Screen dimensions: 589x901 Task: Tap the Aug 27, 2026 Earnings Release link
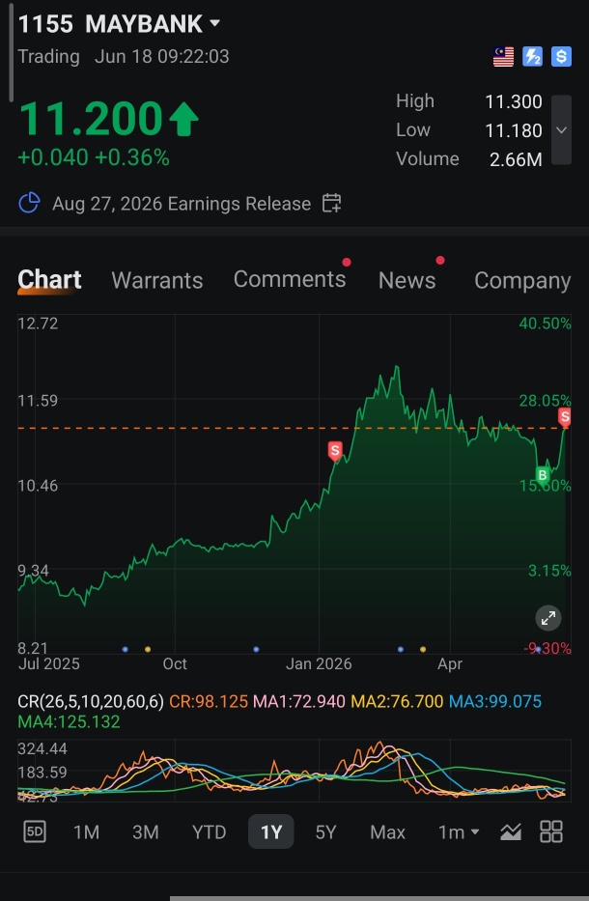coord(182,204)
